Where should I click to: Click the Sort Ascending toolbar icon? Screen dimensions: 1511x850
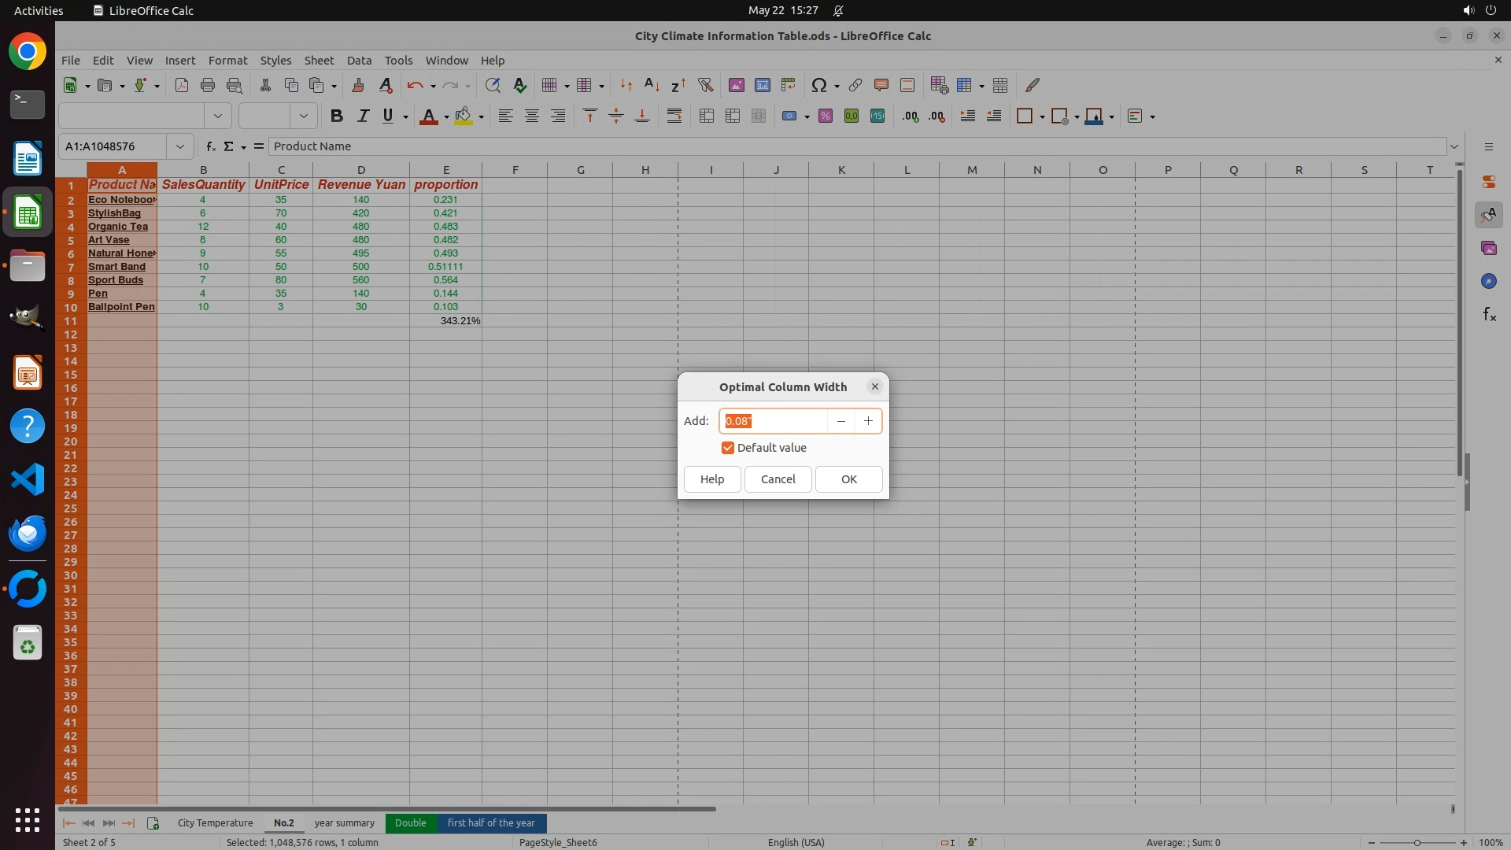click(x=652, y=85)
